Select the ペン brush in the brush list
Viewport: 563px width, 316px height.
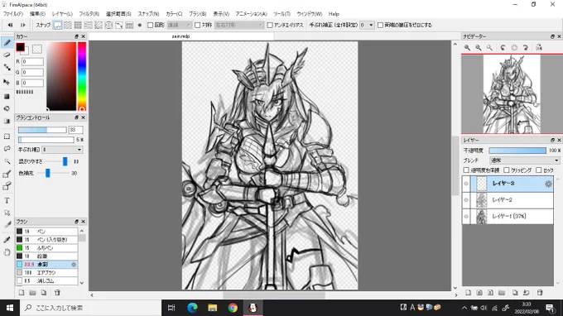pos(46,232)
